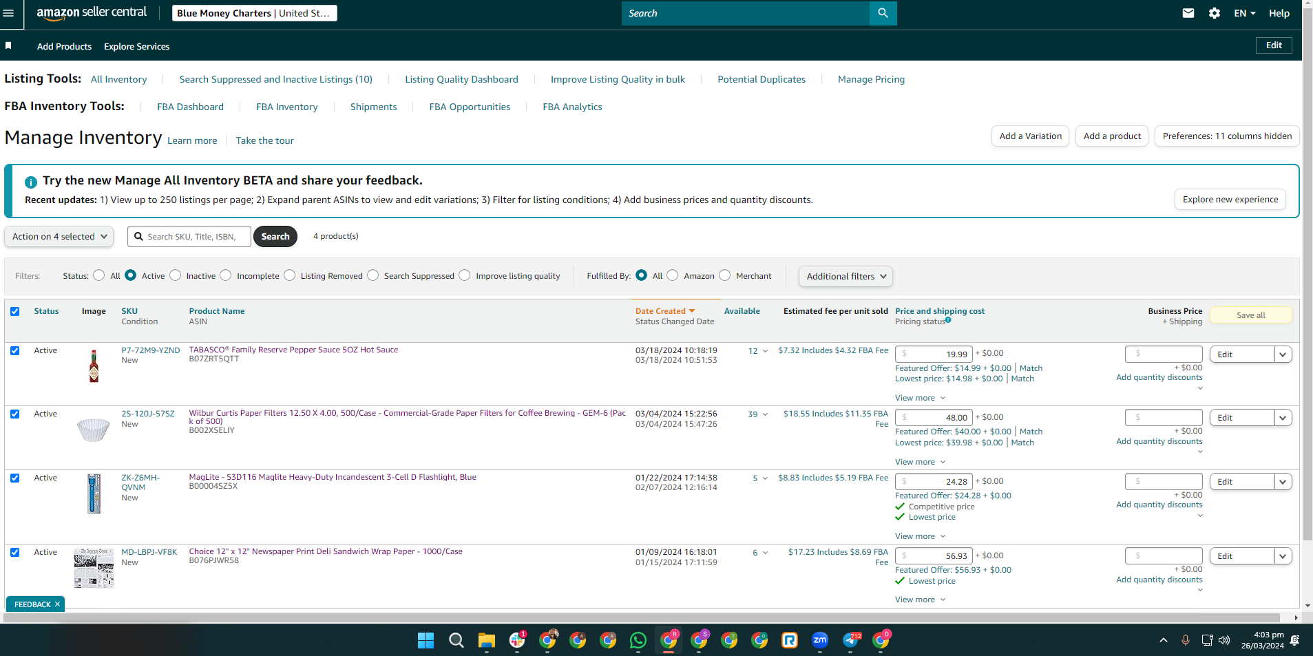Go to FBA Shipments
Viewport: 1313px width, 656px height.
coord(373,107)
